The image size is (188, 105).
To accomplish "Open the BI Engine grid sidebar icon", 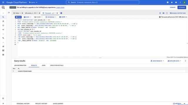I will point(3,55).
